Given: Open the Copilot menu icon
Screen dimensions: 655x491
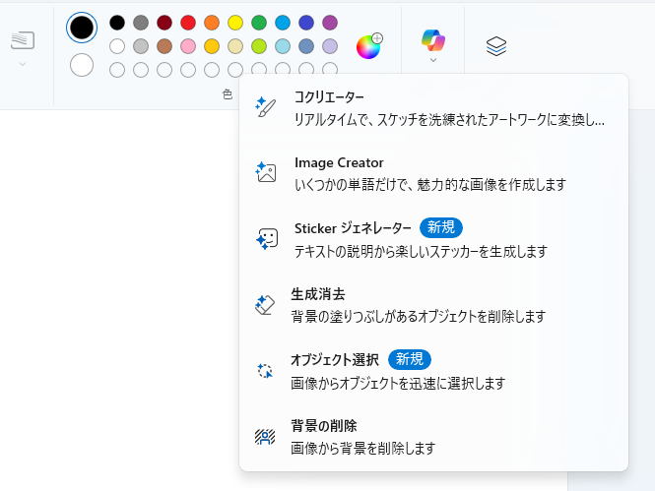Looking at the screenshot, I should (x=433, y=40).
